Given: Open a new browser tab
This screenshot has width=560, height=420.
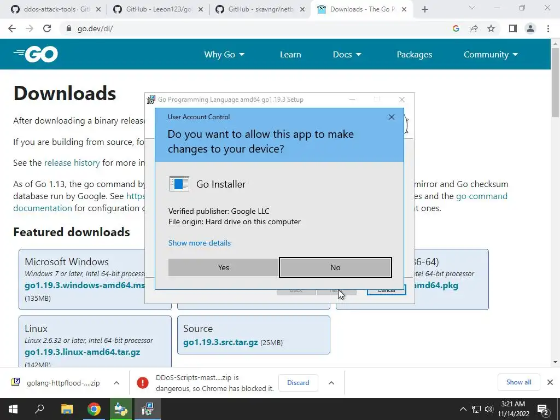Looking at the screenshot, I should [424, 10].
